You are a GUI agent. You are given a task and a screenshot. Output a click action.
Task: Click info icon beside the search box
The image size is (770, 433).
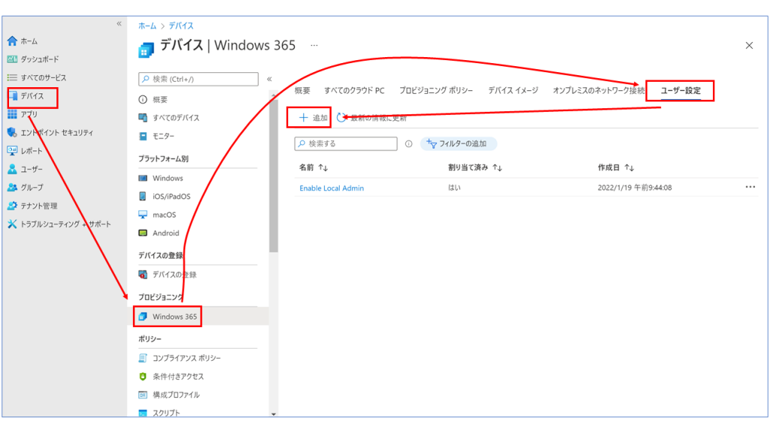(x=409, y=144)
